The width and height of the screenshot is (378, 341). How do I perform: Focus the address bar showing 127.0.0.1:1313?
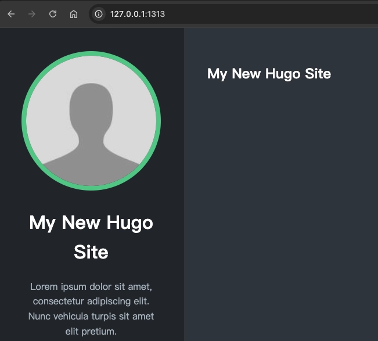[233, 14]
